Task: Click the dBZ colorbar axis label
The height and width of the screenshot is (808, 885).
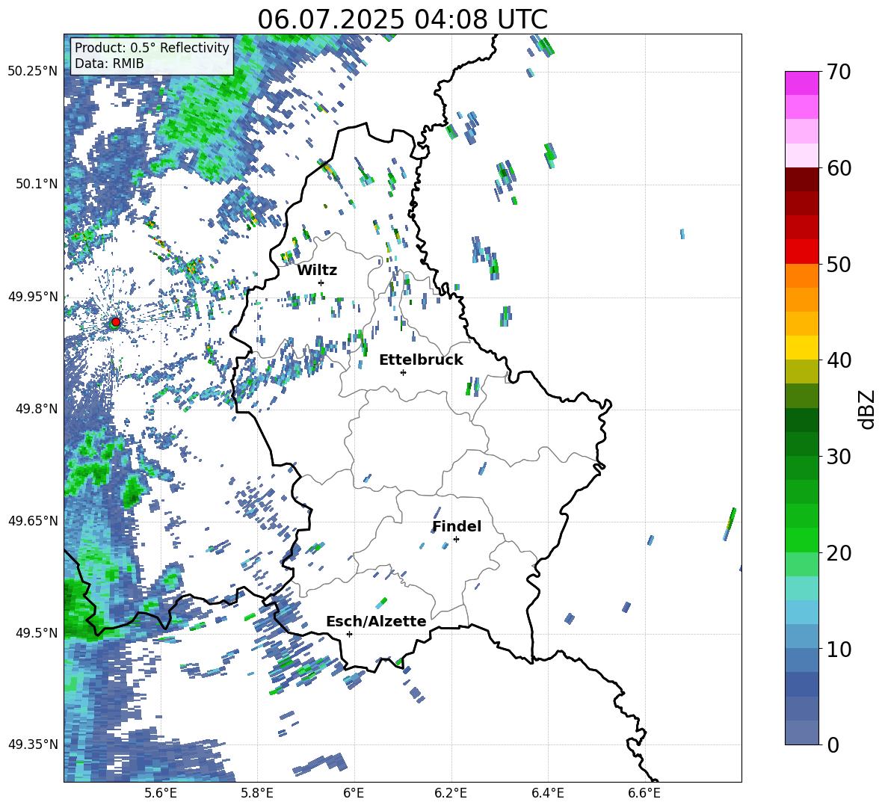Action: tap(868, 409)
